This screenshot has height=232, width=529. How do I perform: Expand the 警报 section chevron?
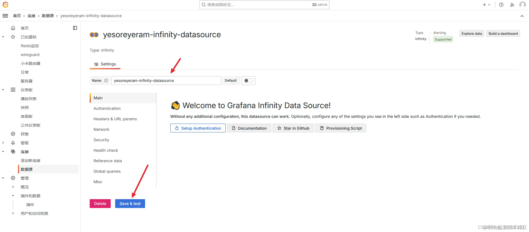(x=3, y=143)
